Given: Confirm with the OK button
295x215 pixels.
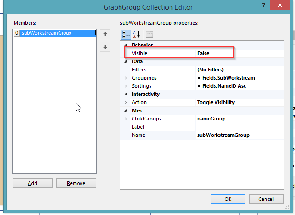Looking at the screenshot, I should tap(228, 199).
